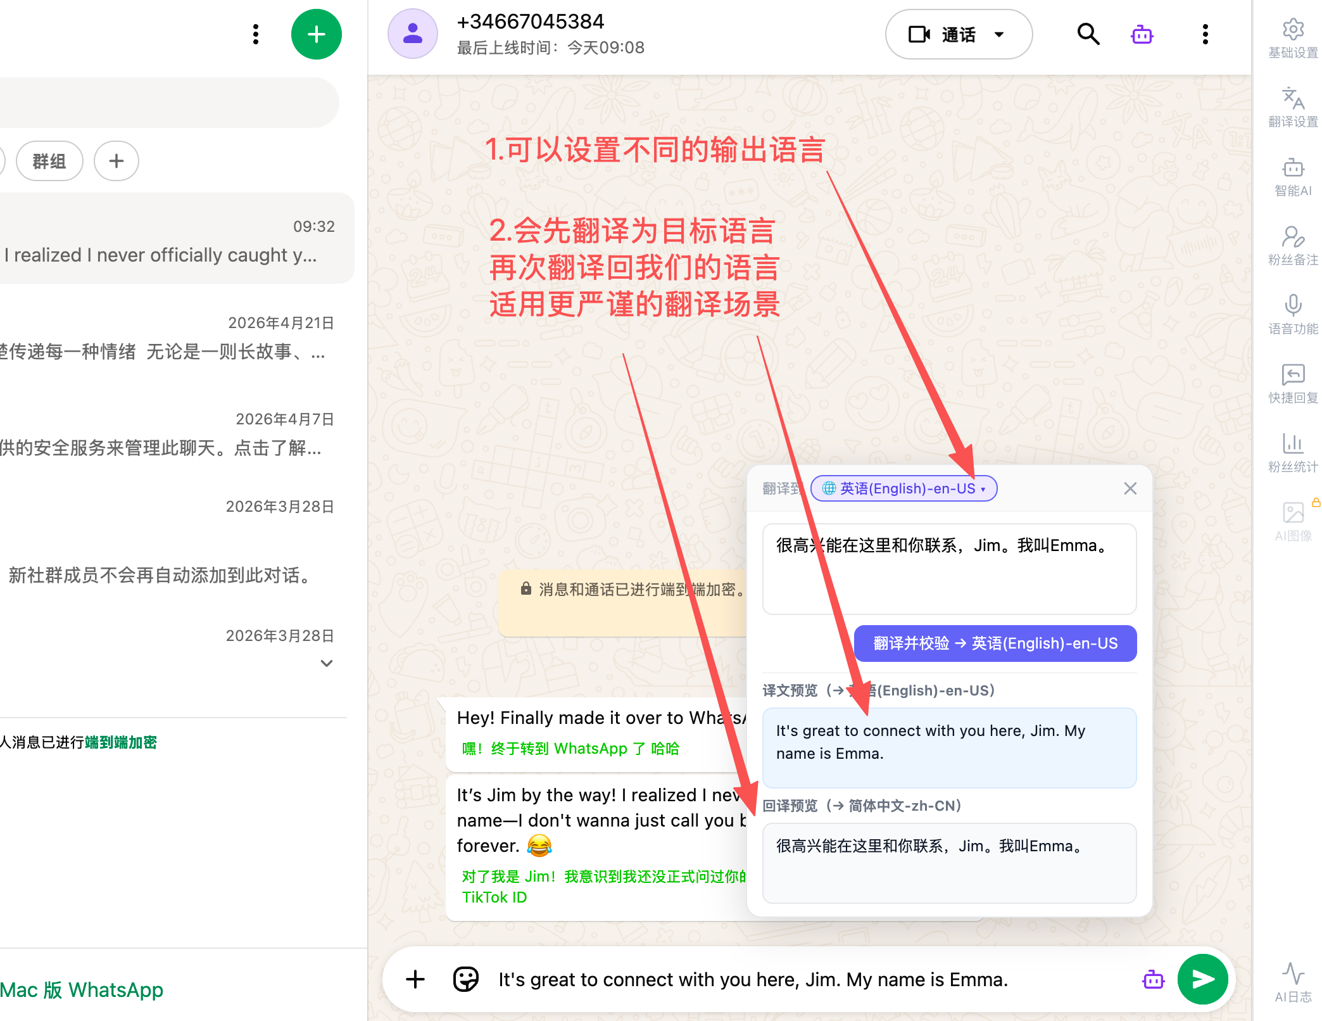This screenshot has height=1021, width=1322.
Task: Click the back-translation preview box
Action: pos(950,863)
